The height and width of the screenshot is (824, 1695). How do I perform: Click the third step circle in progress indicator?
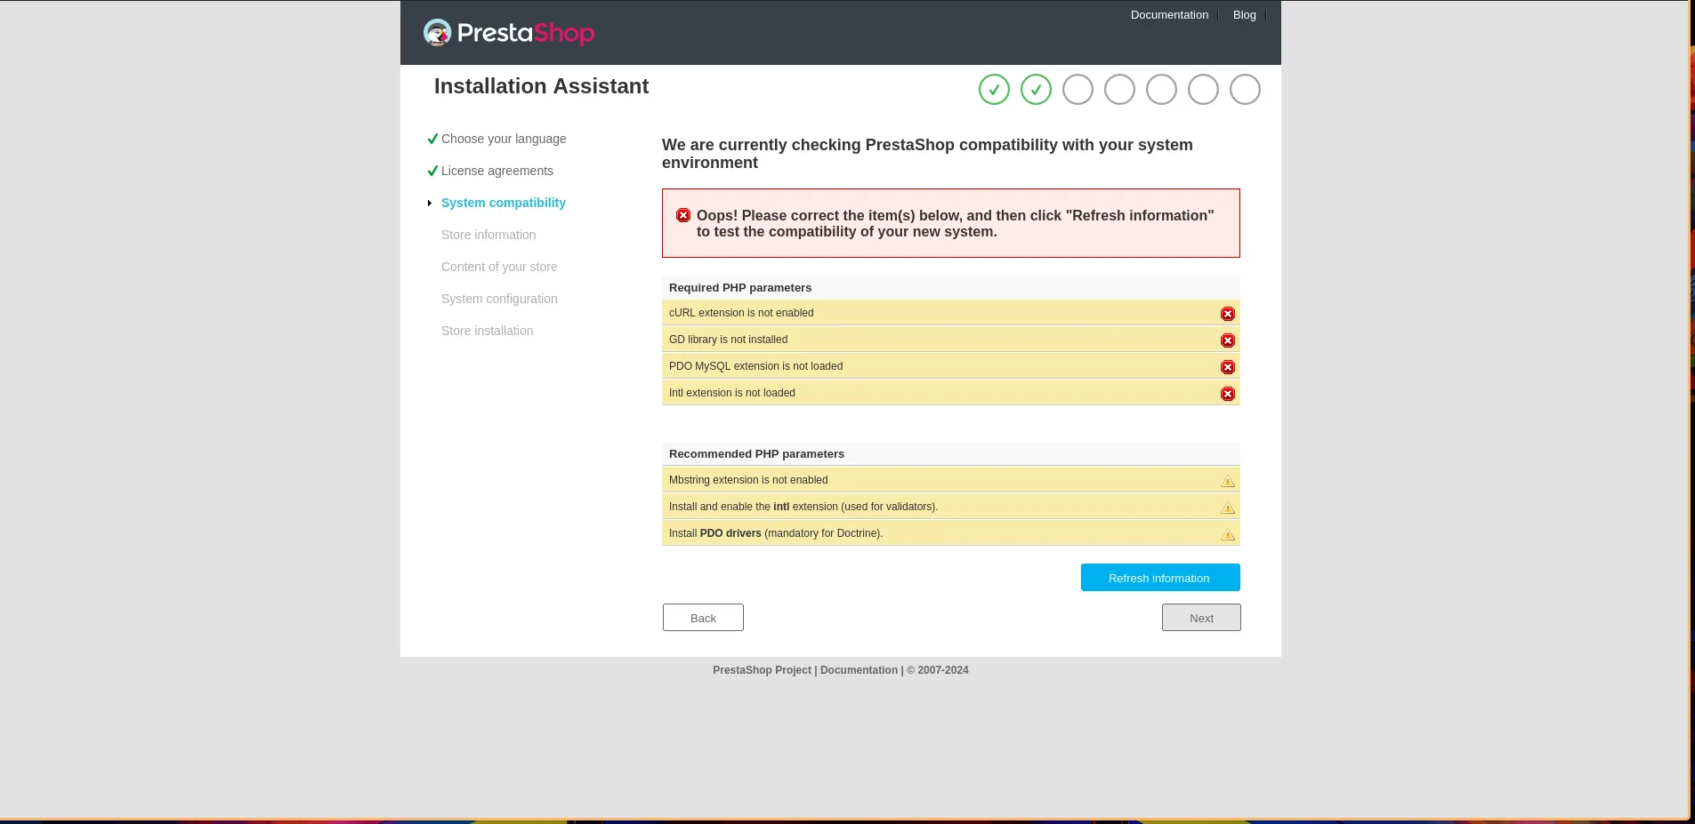pyautogui.click(x=1078, y=90)
